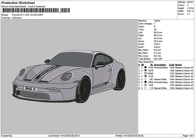
Task: Pick the light purple swatch in stop 3
Action: 145,73
